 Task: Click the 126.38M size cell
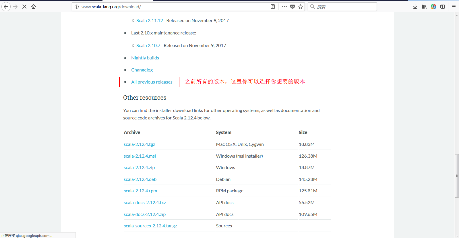pos(308,156)
